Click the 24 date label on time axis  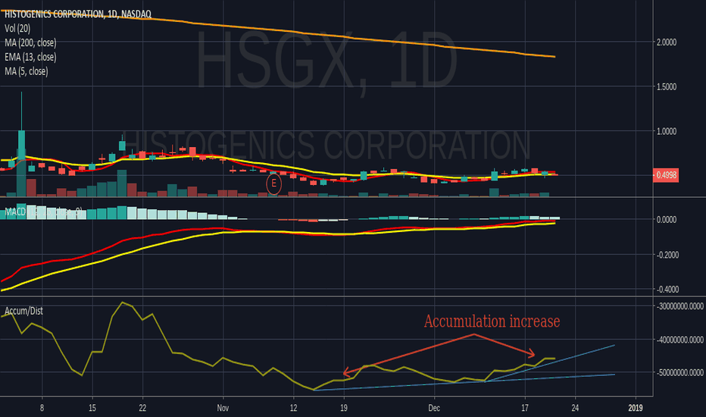pos(575,408)
